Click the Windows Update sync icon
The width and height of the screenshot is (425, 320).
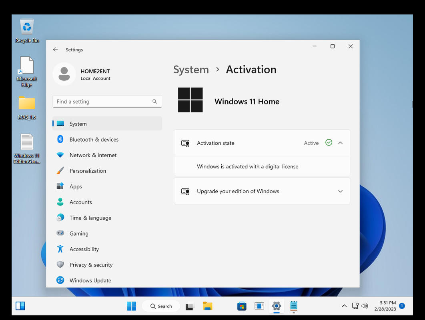(x=60, y=280)
